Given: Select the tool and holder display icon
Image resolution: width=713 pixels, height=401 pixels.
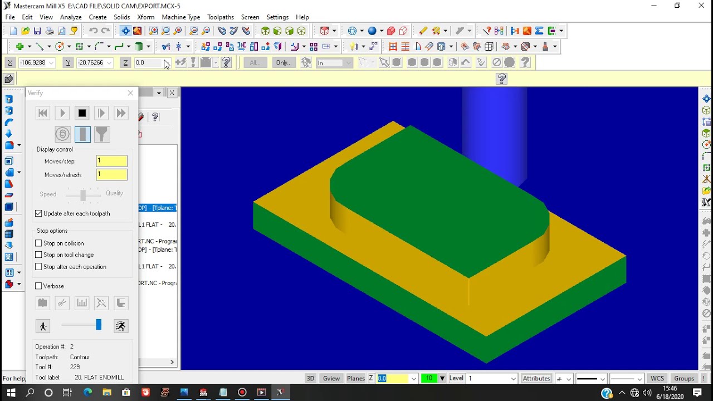Looking at the screenshot, I should (x=102, y=134).
